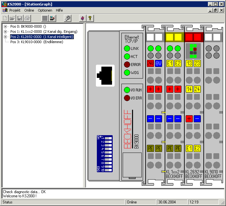Toggle DIP switch 4 on the BK9000
Viewport: 226px width, 206px height.
coord(108,149)
